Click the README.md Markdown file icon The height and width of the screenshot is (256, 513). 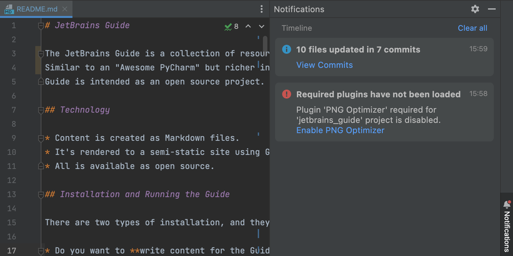pyautogui.click(x=9, y=9)
